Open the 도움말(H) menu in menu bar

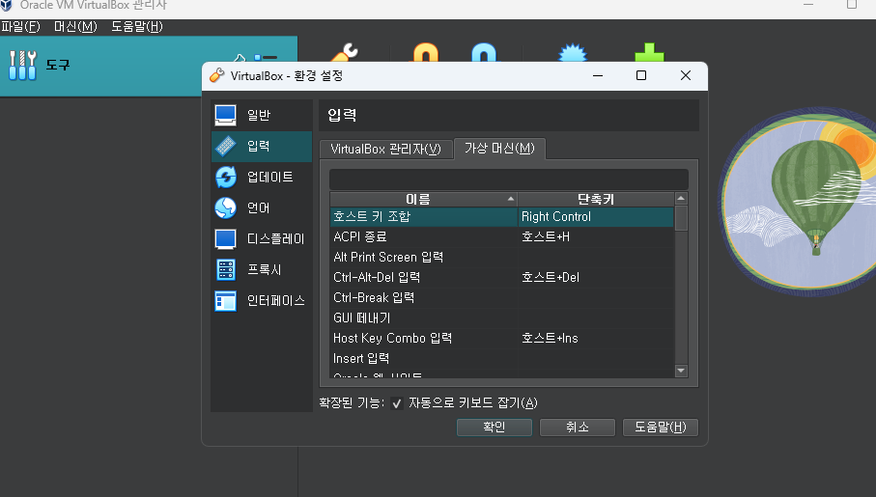point(137,27)
